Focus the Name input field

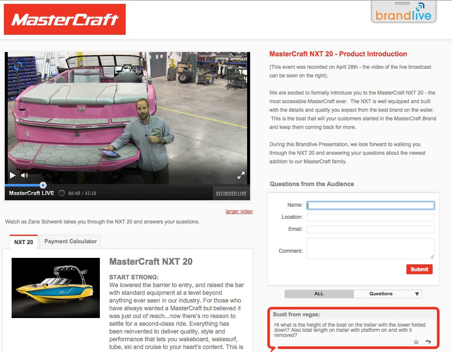(x=370, y=205)
